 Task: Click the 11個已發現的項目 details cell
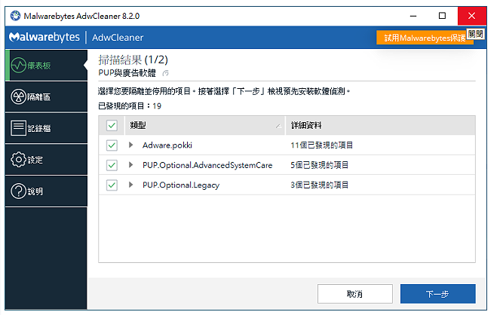322,145
